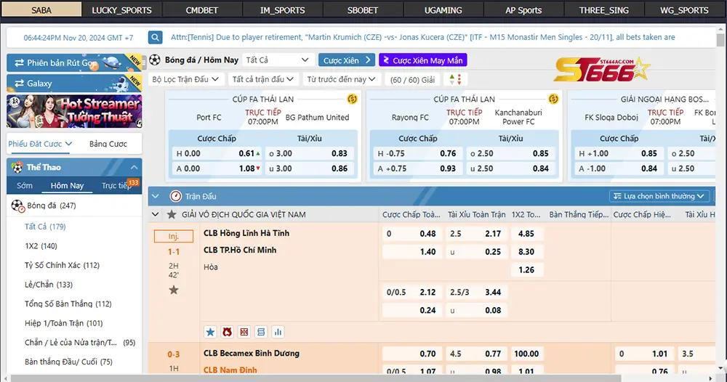The image size is (727, 382).
Task: Click the coin icon on Port FC card
Action: [352, 99]
